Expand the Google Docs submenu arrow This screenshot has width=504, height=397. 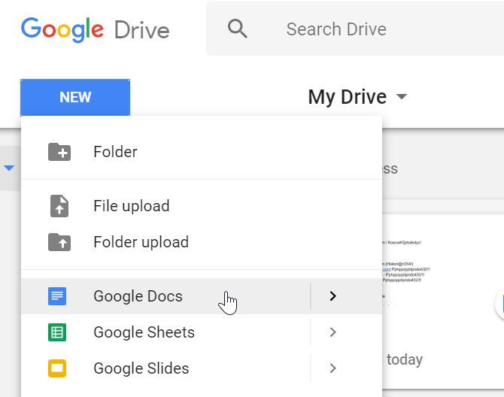(332, 296)
